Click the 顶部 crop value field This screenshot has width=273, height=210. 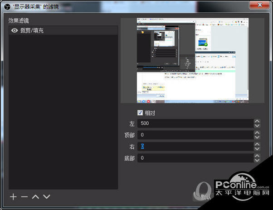[195, 135]
